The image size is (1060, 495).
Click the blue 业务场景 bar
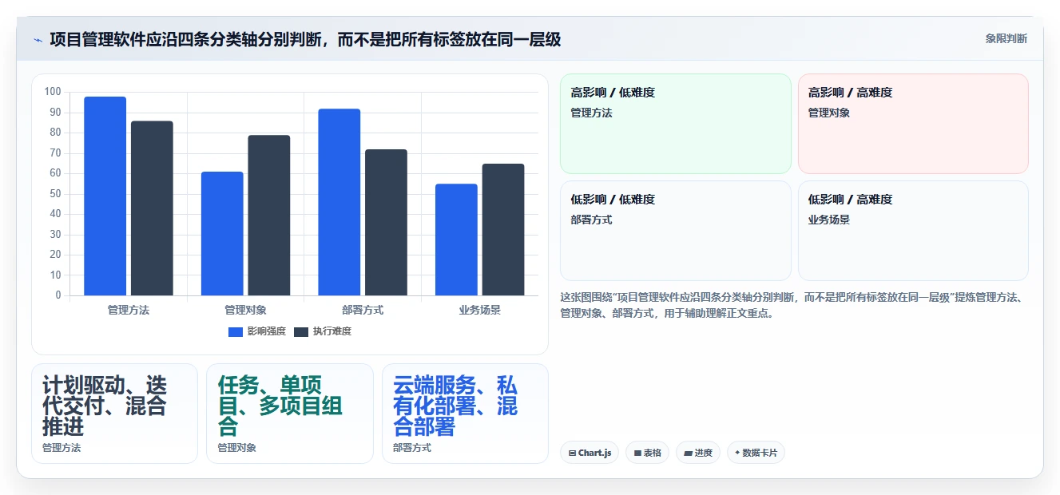456,240
